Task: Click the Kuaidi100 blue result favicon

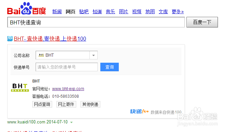Action: pyautogui.click(x=10, y=39)
